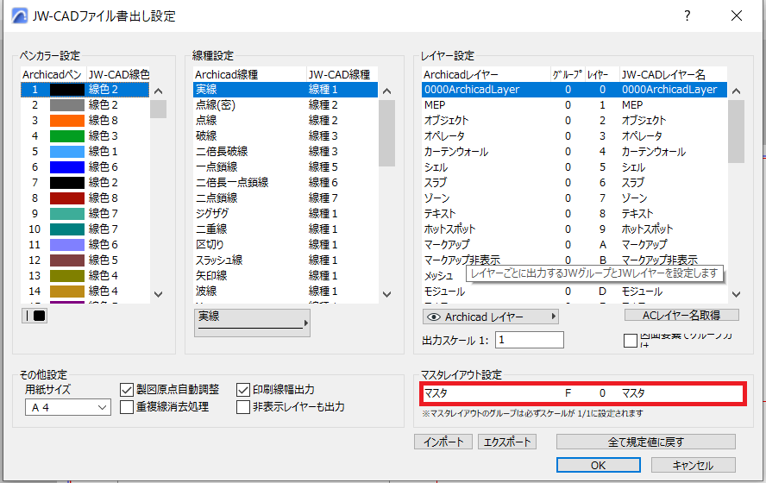The image size is (766, 483).
Task: Toggle 印刷線幅出力 checkbox
Action: point(243,390)
